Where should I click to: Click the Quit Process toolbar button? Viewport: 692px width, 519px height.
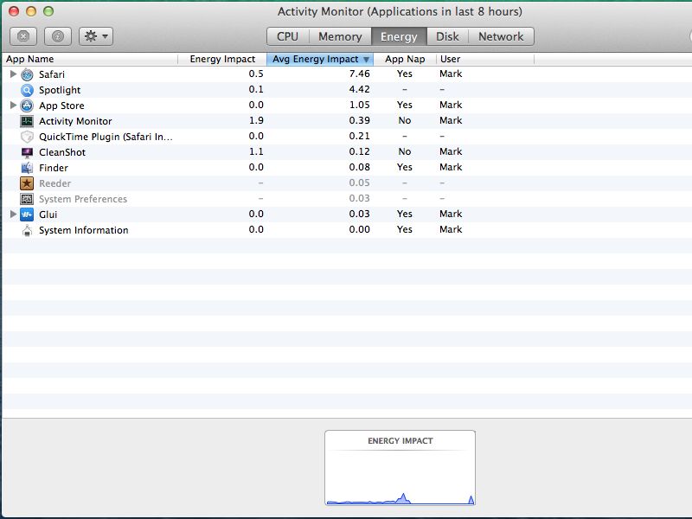(23, 36)
